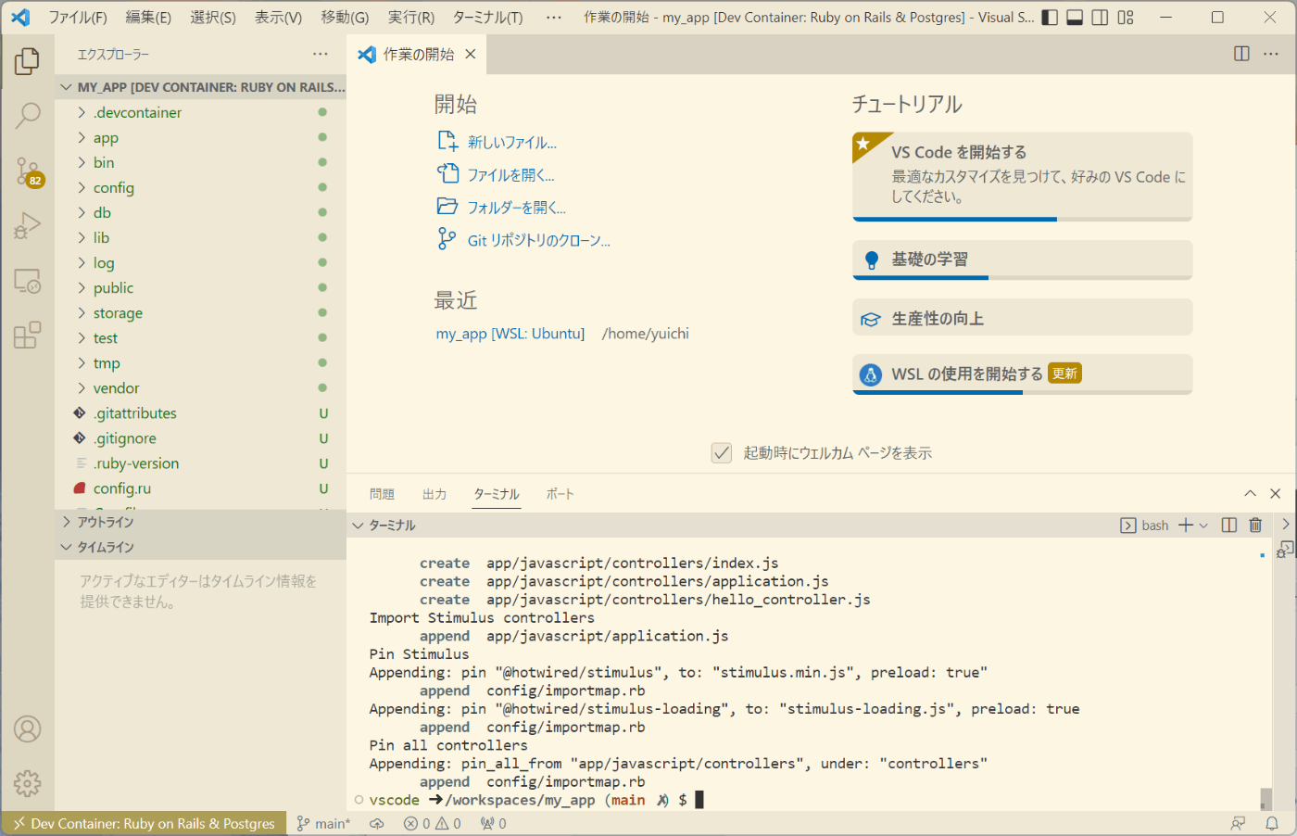Image resolution: width=1297 pixels, height=836 pixels.
Task: Close the welcome page tab
Action: click(x=471, y=54)
